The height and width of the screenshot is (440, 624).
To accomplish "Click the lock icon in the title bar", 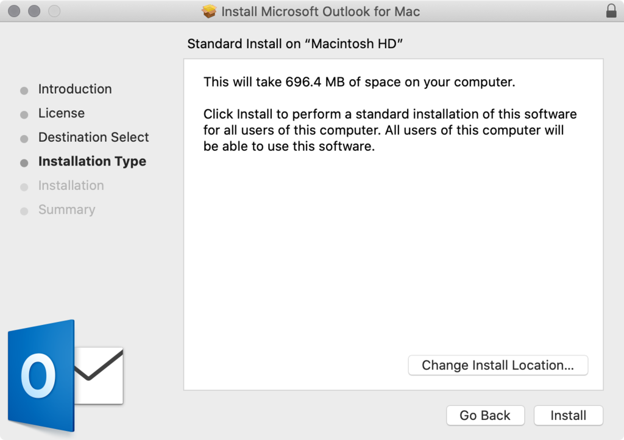I will 611,11.
